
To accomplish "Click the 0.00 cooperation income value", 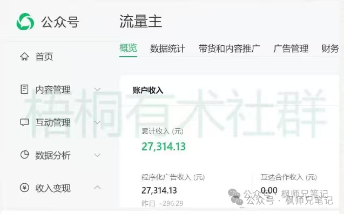I will 269,190.
